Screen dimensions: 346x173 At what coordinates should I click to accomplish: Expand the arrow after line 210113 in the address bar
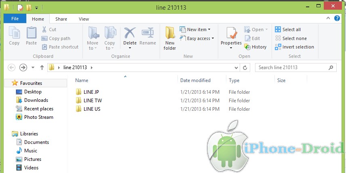[x=92, y=68]
